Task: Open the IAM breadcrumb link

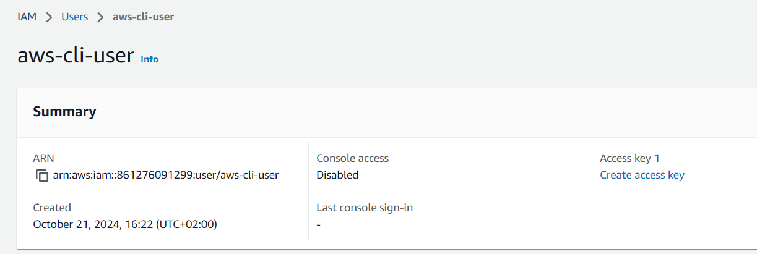Action: (27, 17)
